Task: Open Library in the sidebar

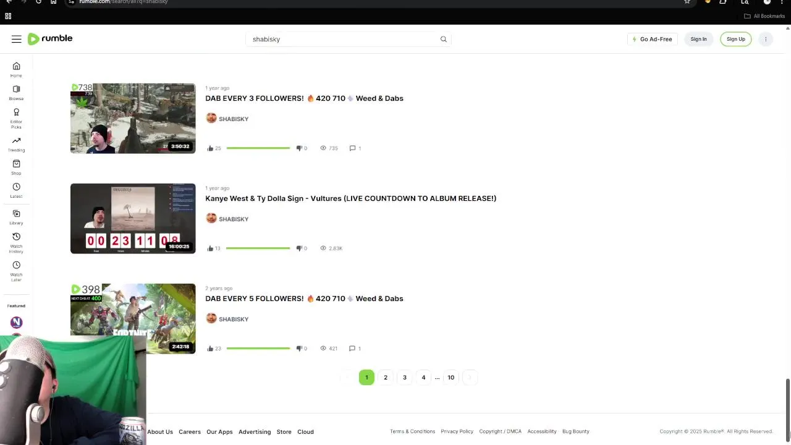Action: 16,217
